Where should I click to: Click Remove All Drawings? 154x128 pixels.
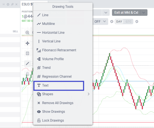63,103
